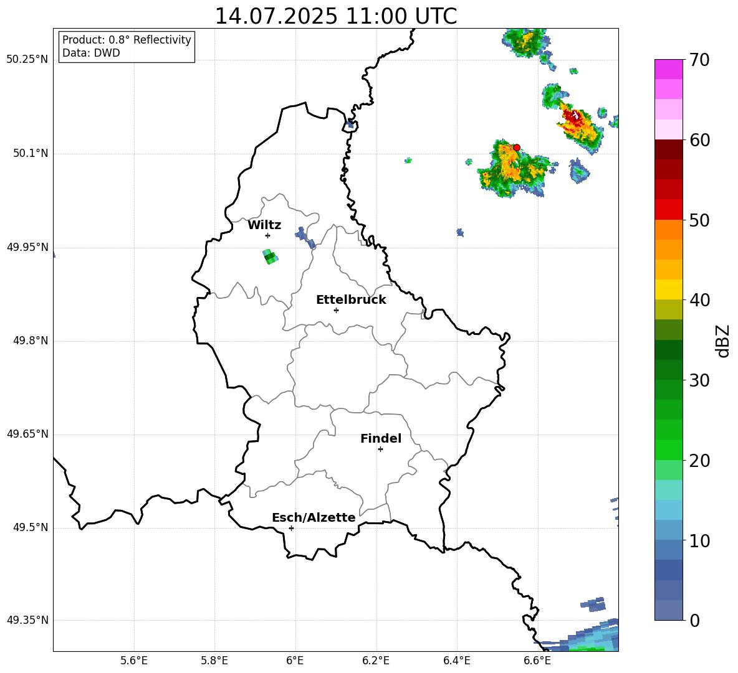Click the Wiltz city label
This screenshot has height=673, width=738.
pyautogui.click(x=264, y=225)
